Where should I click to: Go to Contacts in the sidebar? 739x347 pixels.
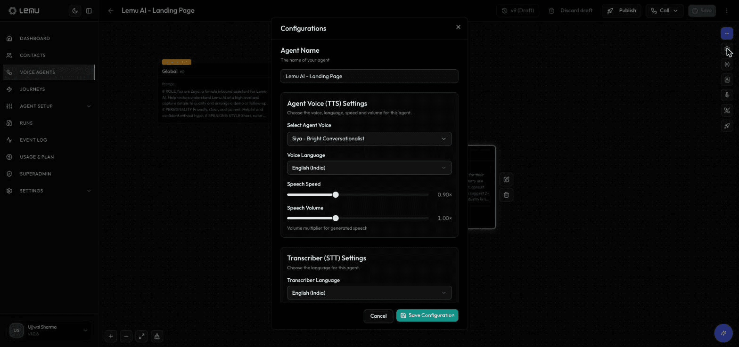pos(49,55)
